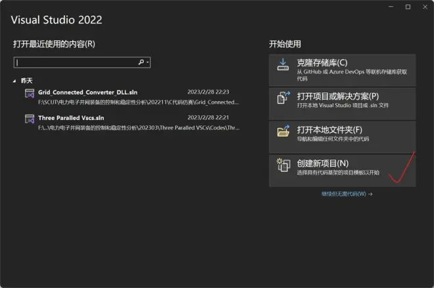Click the Three Paralled Vscs.sln solution icon
The width and height of the screenshot is (434, 288).
(30, 119)
